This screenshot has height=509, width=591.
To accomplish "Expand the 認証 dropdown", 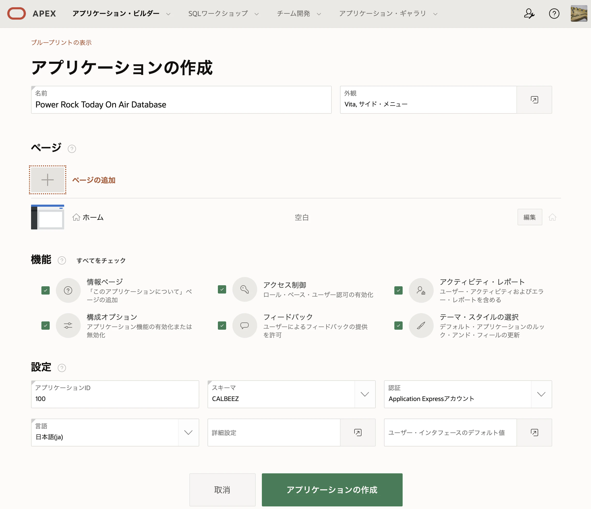I will (541, 394).
